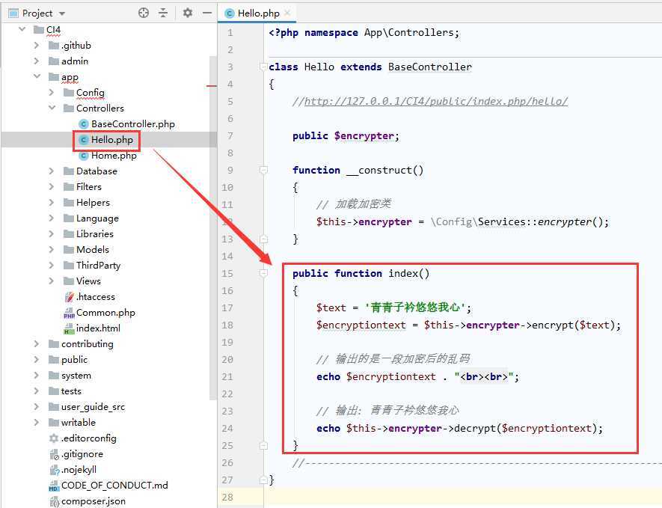Click the index.html file icon
The width and height of the screenshot is (662, 508).
click(x=69, y=328)
